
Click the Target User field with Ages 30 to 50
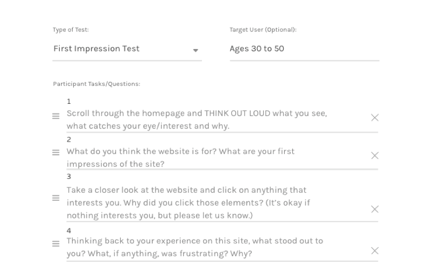point(304,49)
